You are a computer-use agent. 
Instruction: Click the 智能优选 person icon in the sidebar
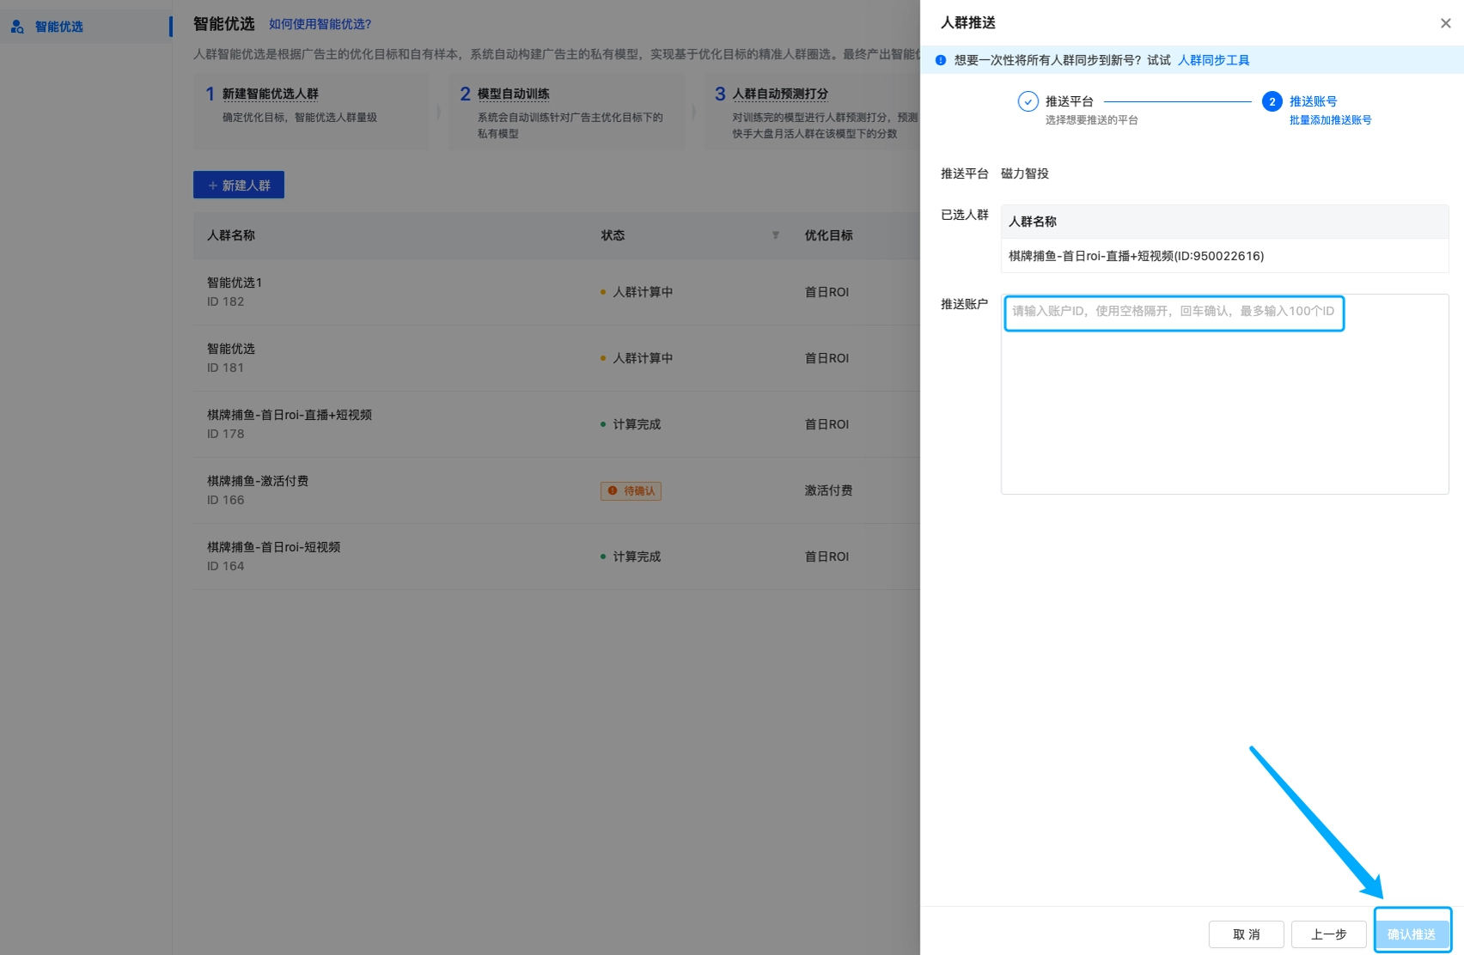click(16, 27)
